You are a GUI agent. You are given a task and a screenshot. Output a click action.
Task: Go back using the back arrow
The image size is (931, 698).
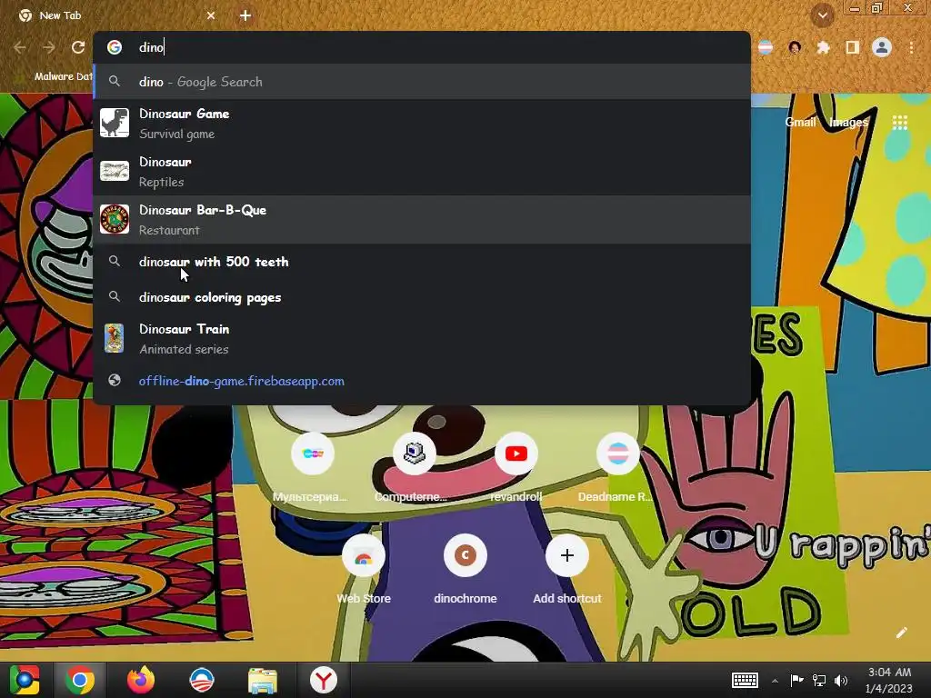coord(20,47)
